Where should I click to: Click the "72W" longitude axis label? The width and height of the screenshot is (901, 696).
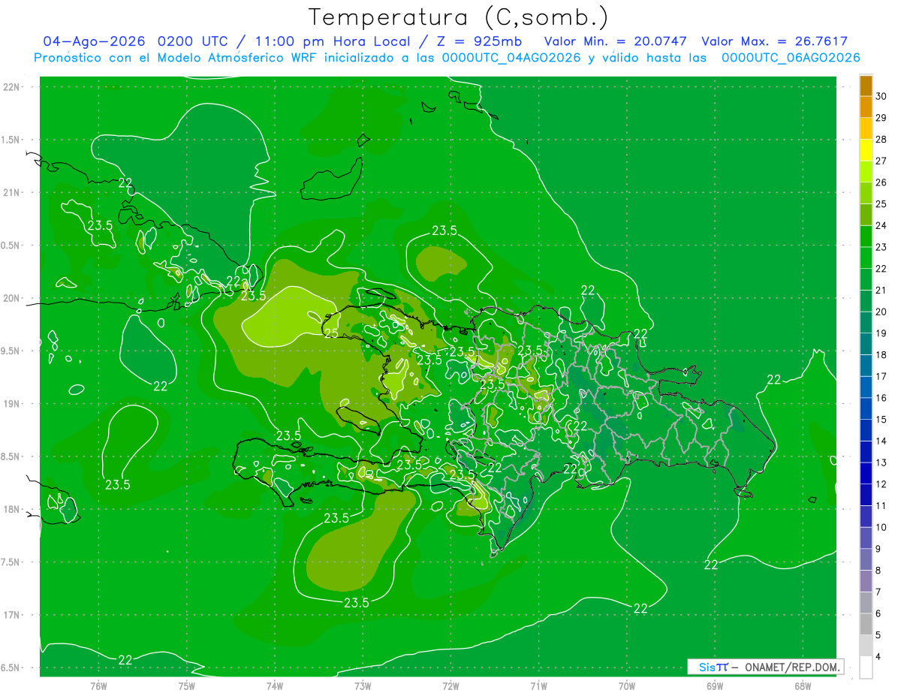tap(450, 685)
